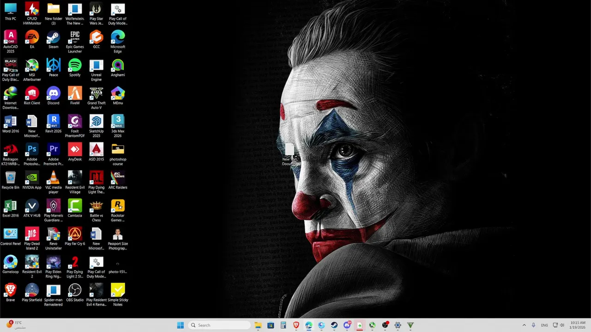Viewport: 591px width, 332px height.
Task: Select the 3ds Max 2026 shortcut
Action: point(118,126)
